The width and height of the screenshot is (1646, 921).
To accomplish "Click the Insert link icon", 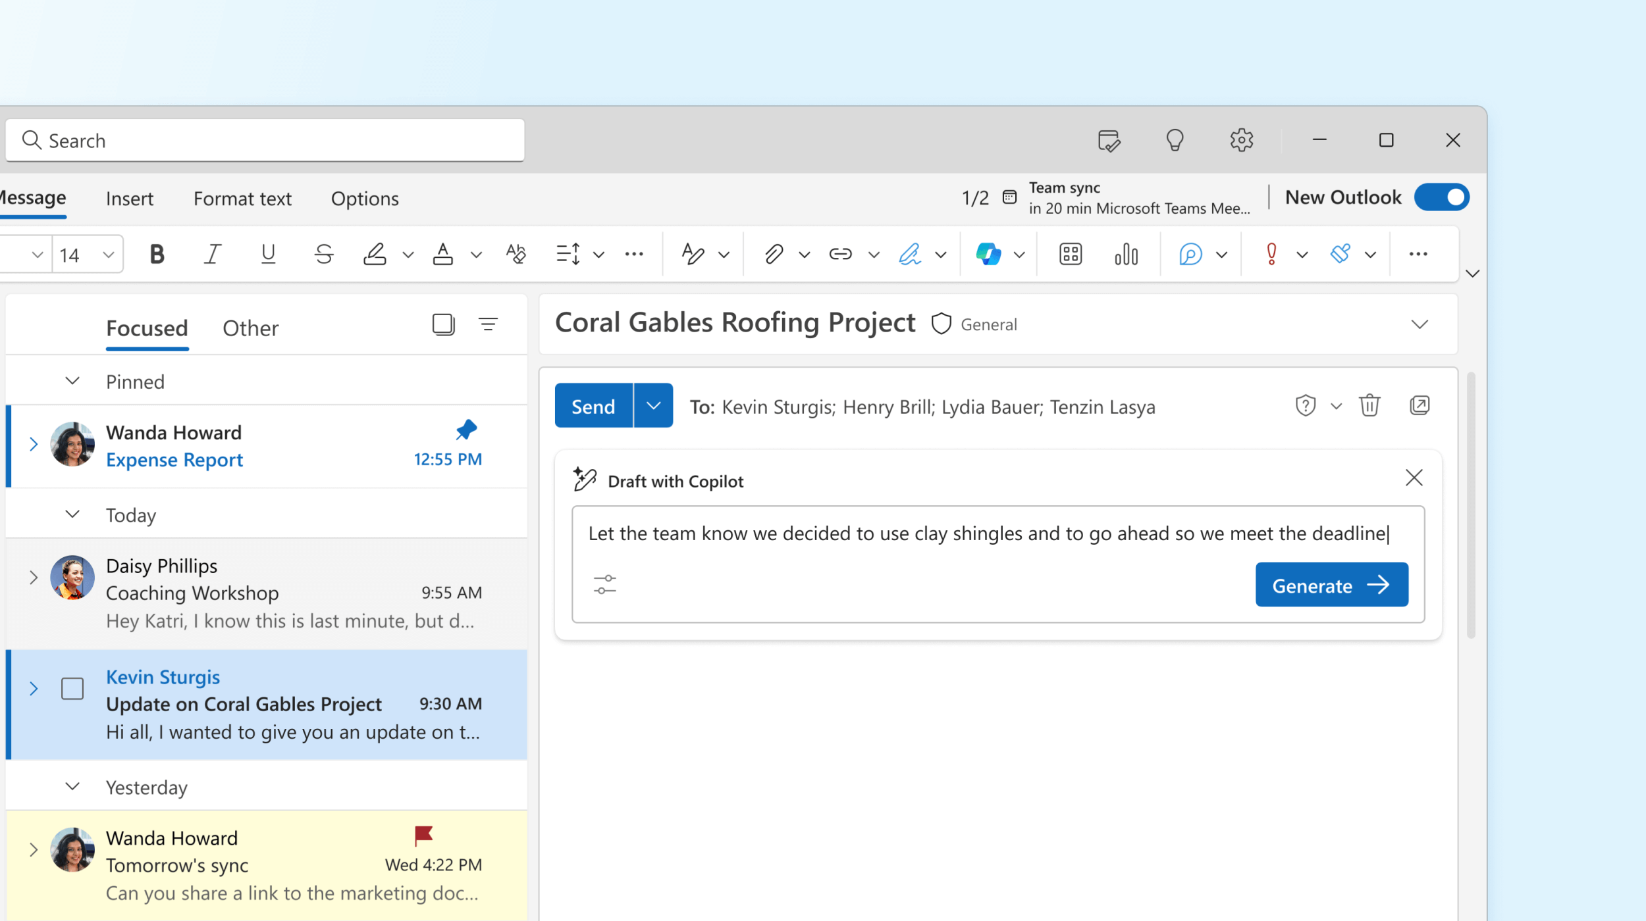I will coord(840,253).
